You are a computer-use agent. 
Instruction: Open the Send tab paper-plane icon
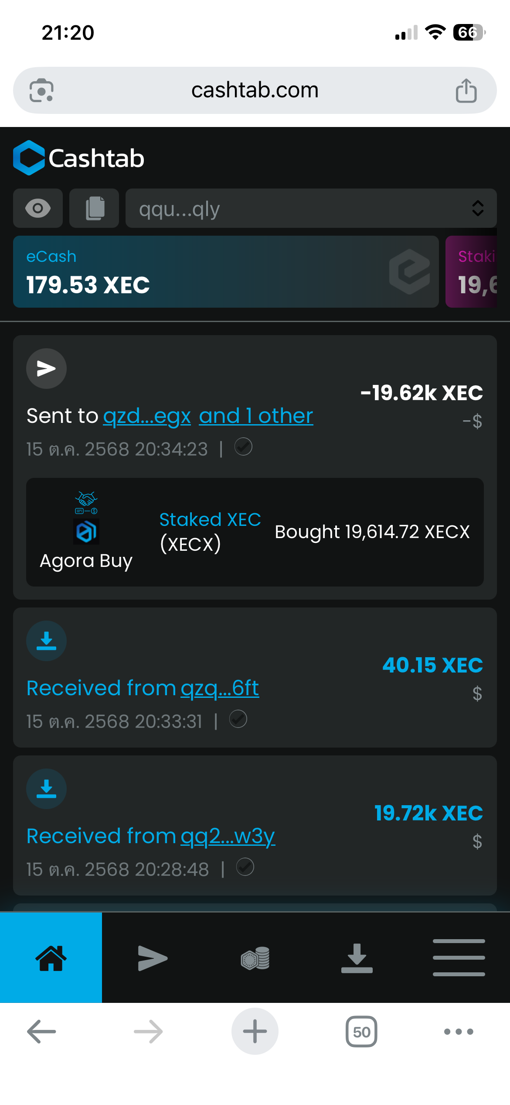153,958
